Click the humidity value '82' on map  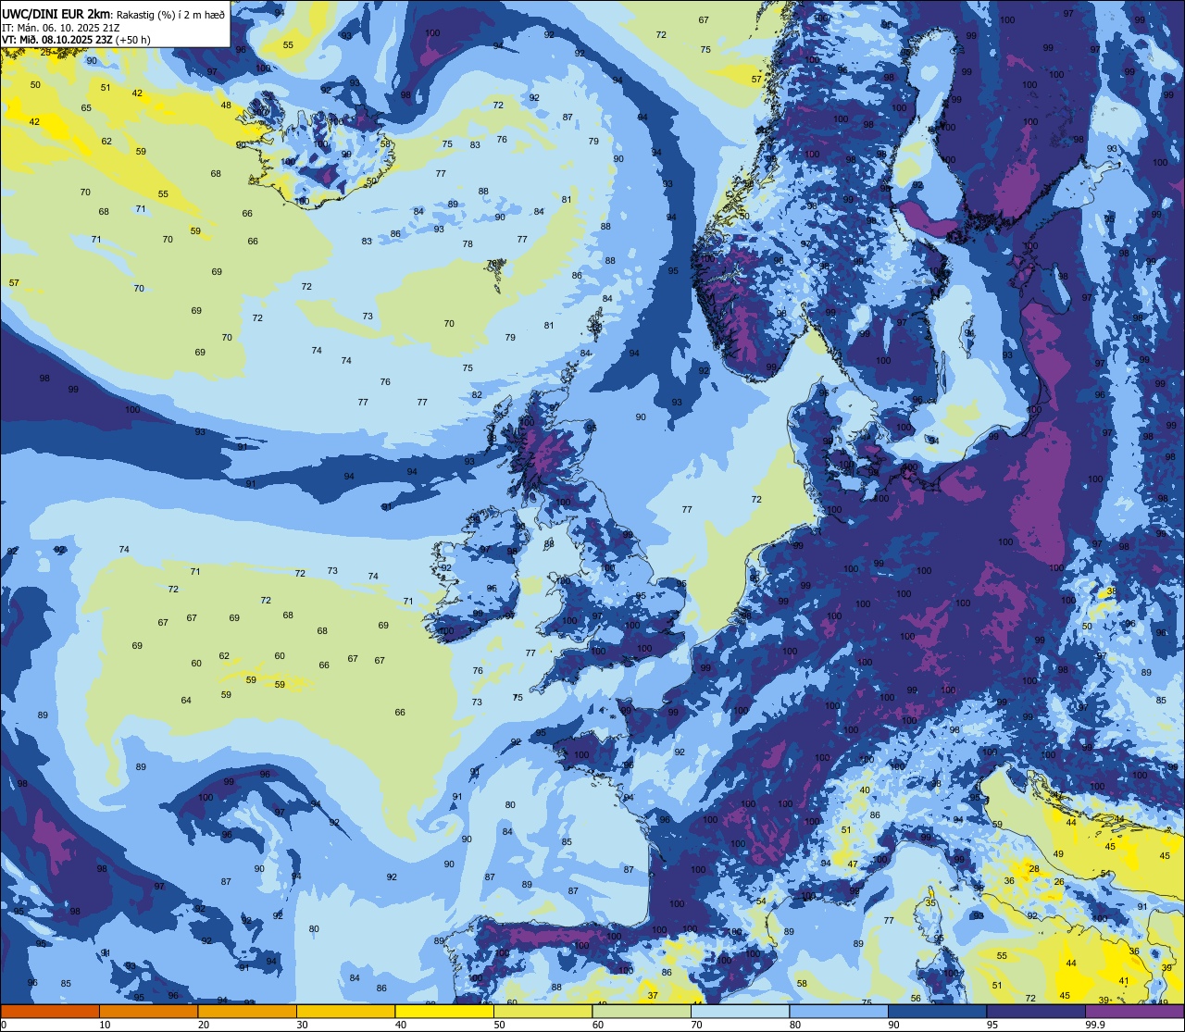coord(477,395)
